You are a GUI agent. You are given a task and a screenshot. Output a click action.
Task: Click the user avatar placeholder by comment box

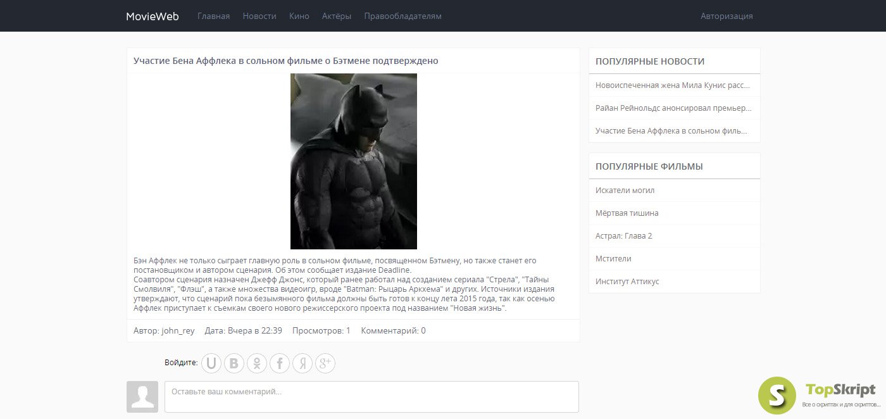click(x=142, y=397)
